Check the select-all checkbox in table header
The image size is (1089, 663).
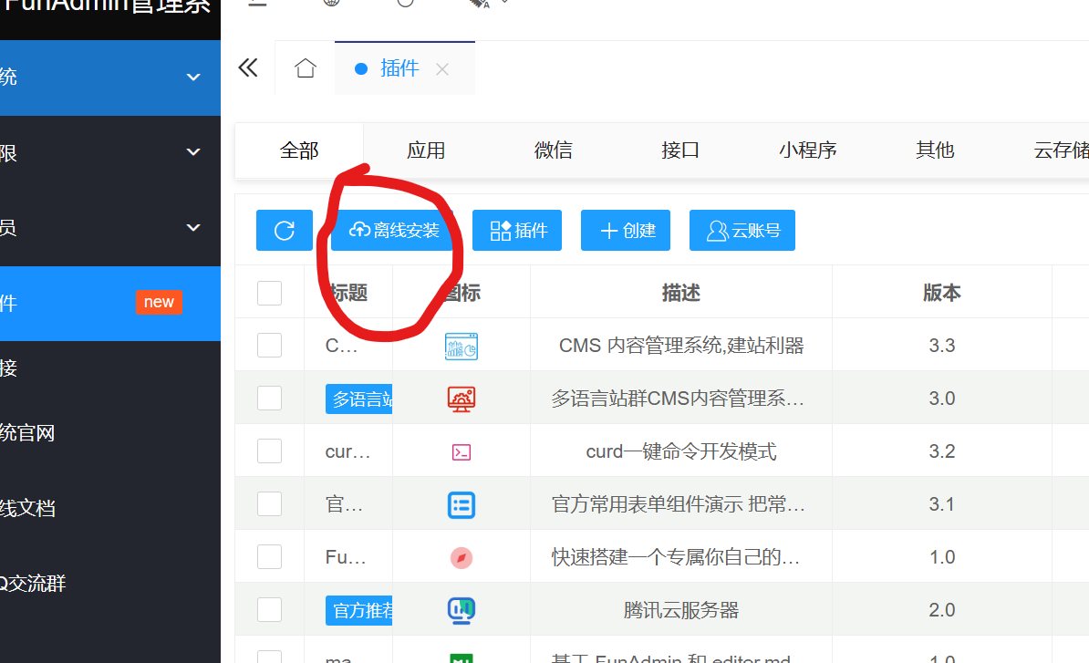click(269, 293)
